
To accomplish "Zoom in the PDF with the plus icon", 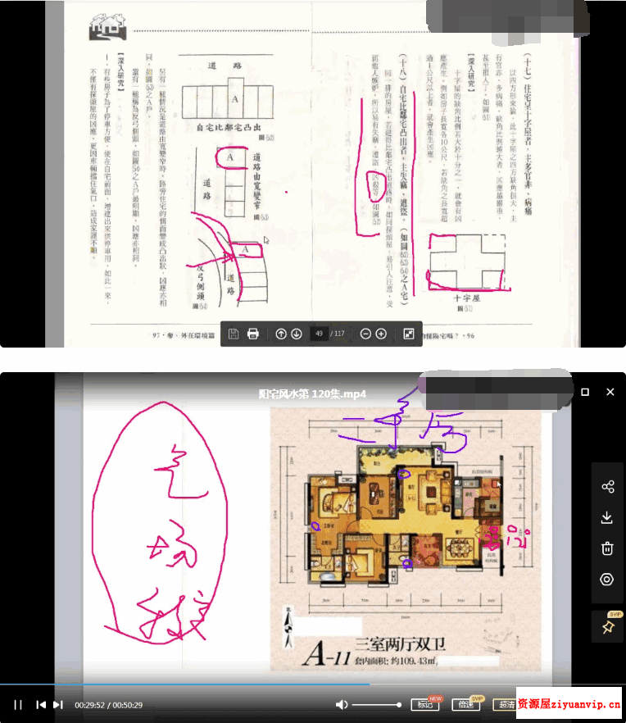I will (x=381, y=334).
